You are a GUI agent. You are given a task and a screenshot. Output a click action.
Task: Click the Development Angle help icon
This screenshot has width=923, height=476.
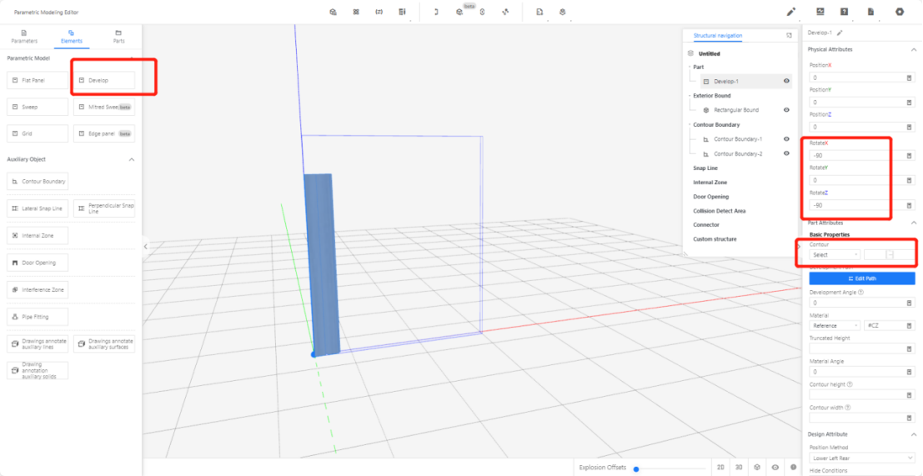860,292
